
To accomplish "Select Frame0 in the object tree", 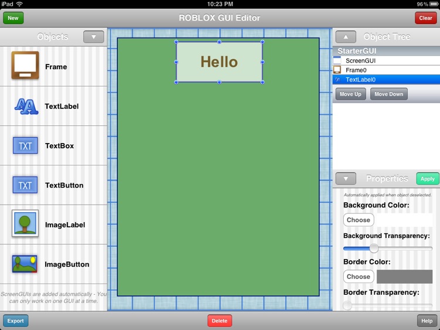I will point(386,70).
